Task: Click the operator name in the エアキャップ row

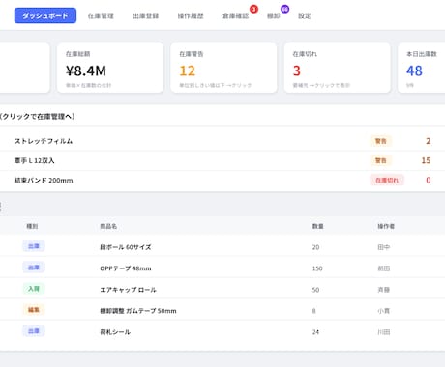Action: pos(384,290)
